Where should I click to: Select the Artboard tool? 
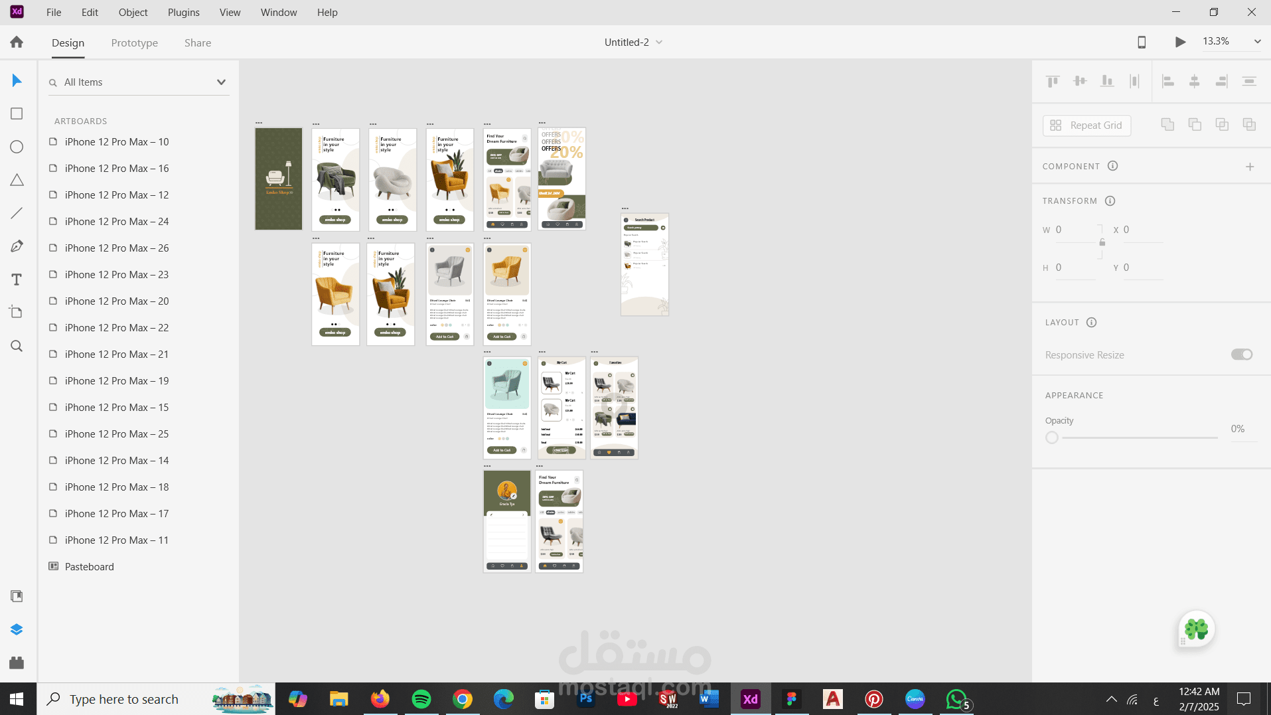[x=17, y=313]
